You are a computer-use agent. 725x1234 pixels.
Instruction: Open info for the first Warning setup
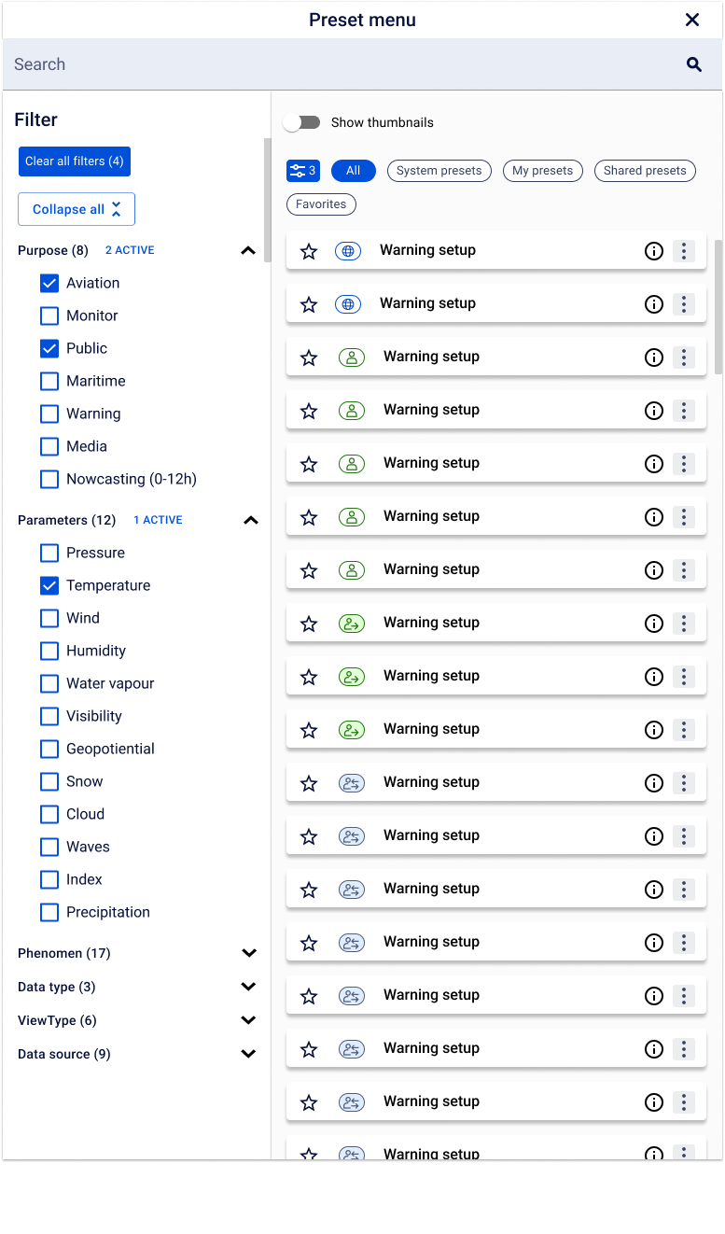[x=654, y=251]
